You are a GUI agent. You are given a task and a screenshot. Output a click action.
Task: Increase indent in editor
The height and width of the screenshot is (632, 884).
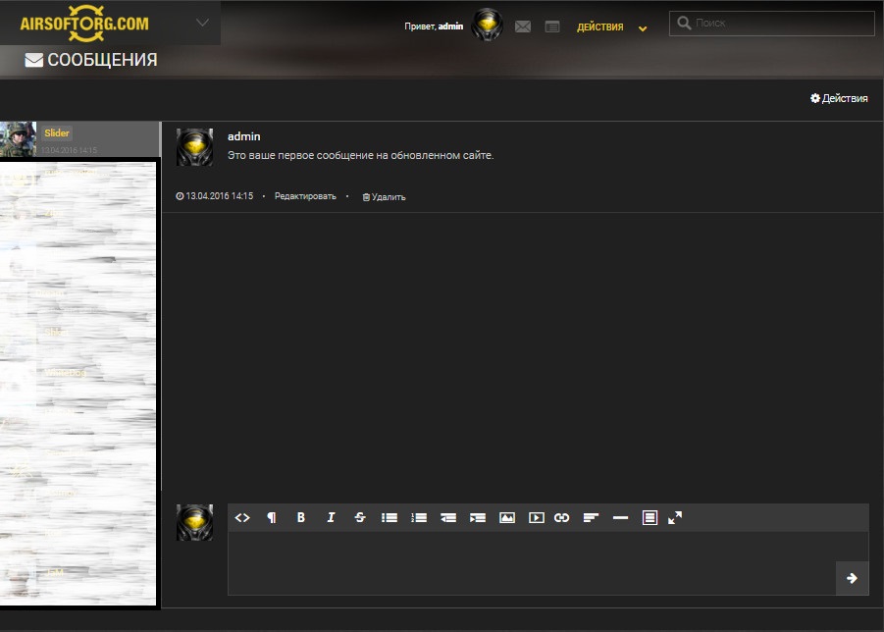click(x=478, y=517)
